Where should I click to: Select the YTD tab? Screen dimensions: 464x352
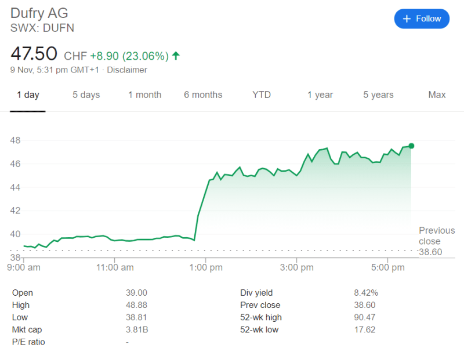pos(262,95)
